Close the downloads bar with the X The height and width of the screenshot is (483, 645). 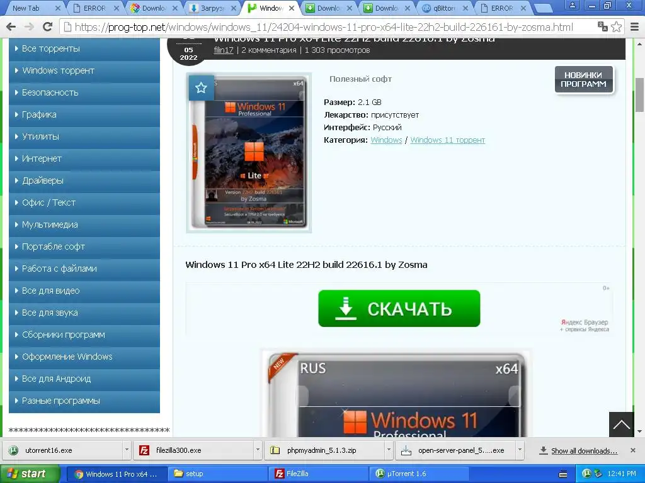pyautogui.click(x=633, y=450)
